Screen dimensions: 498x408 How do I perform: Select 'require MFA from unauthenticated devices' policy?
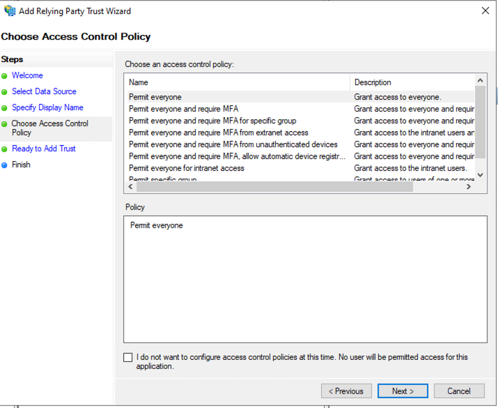point(300,144)
